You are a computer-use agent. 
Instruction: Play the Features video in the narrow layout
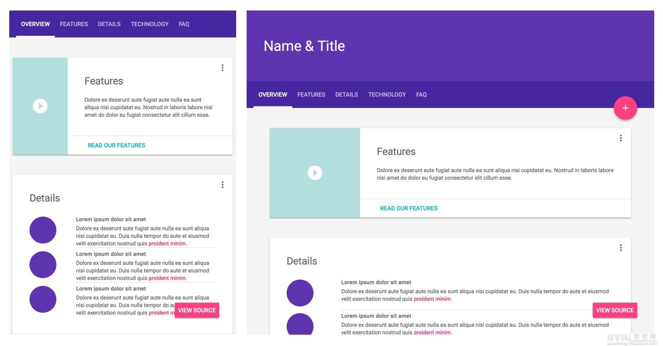point(40,106)
